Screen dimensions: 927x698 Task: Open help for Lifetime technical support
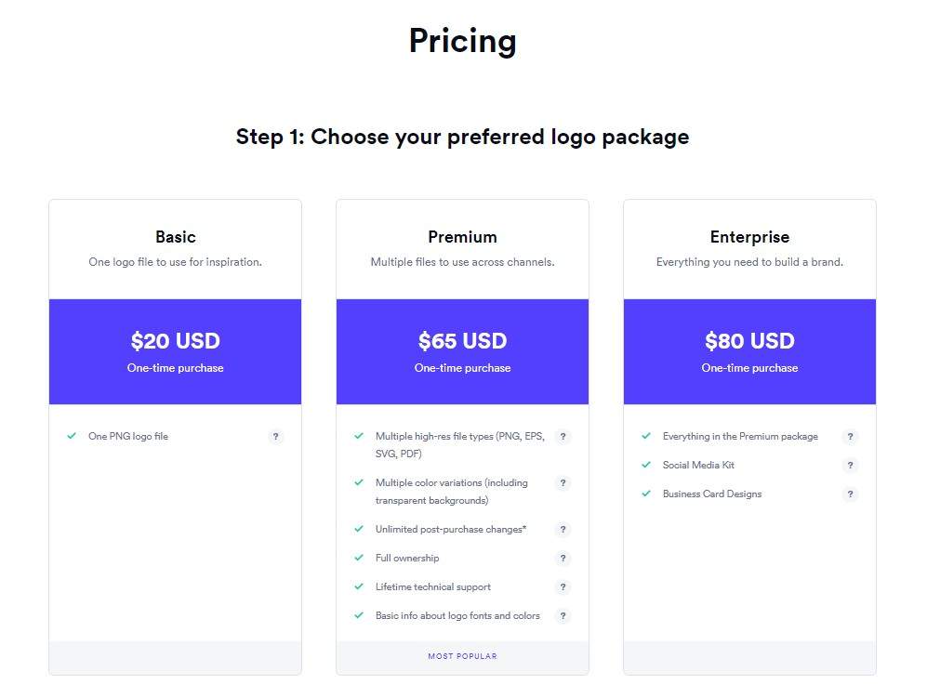pyautogui.click(x=563, y=587)
